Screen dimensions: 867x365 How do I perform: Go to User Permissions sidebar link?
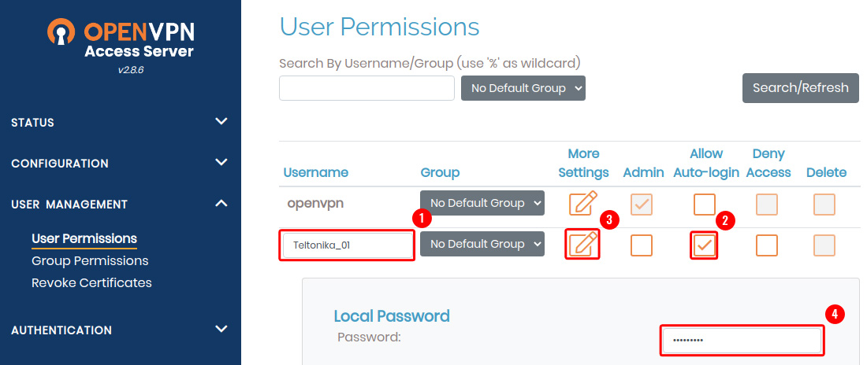(84, 238)
